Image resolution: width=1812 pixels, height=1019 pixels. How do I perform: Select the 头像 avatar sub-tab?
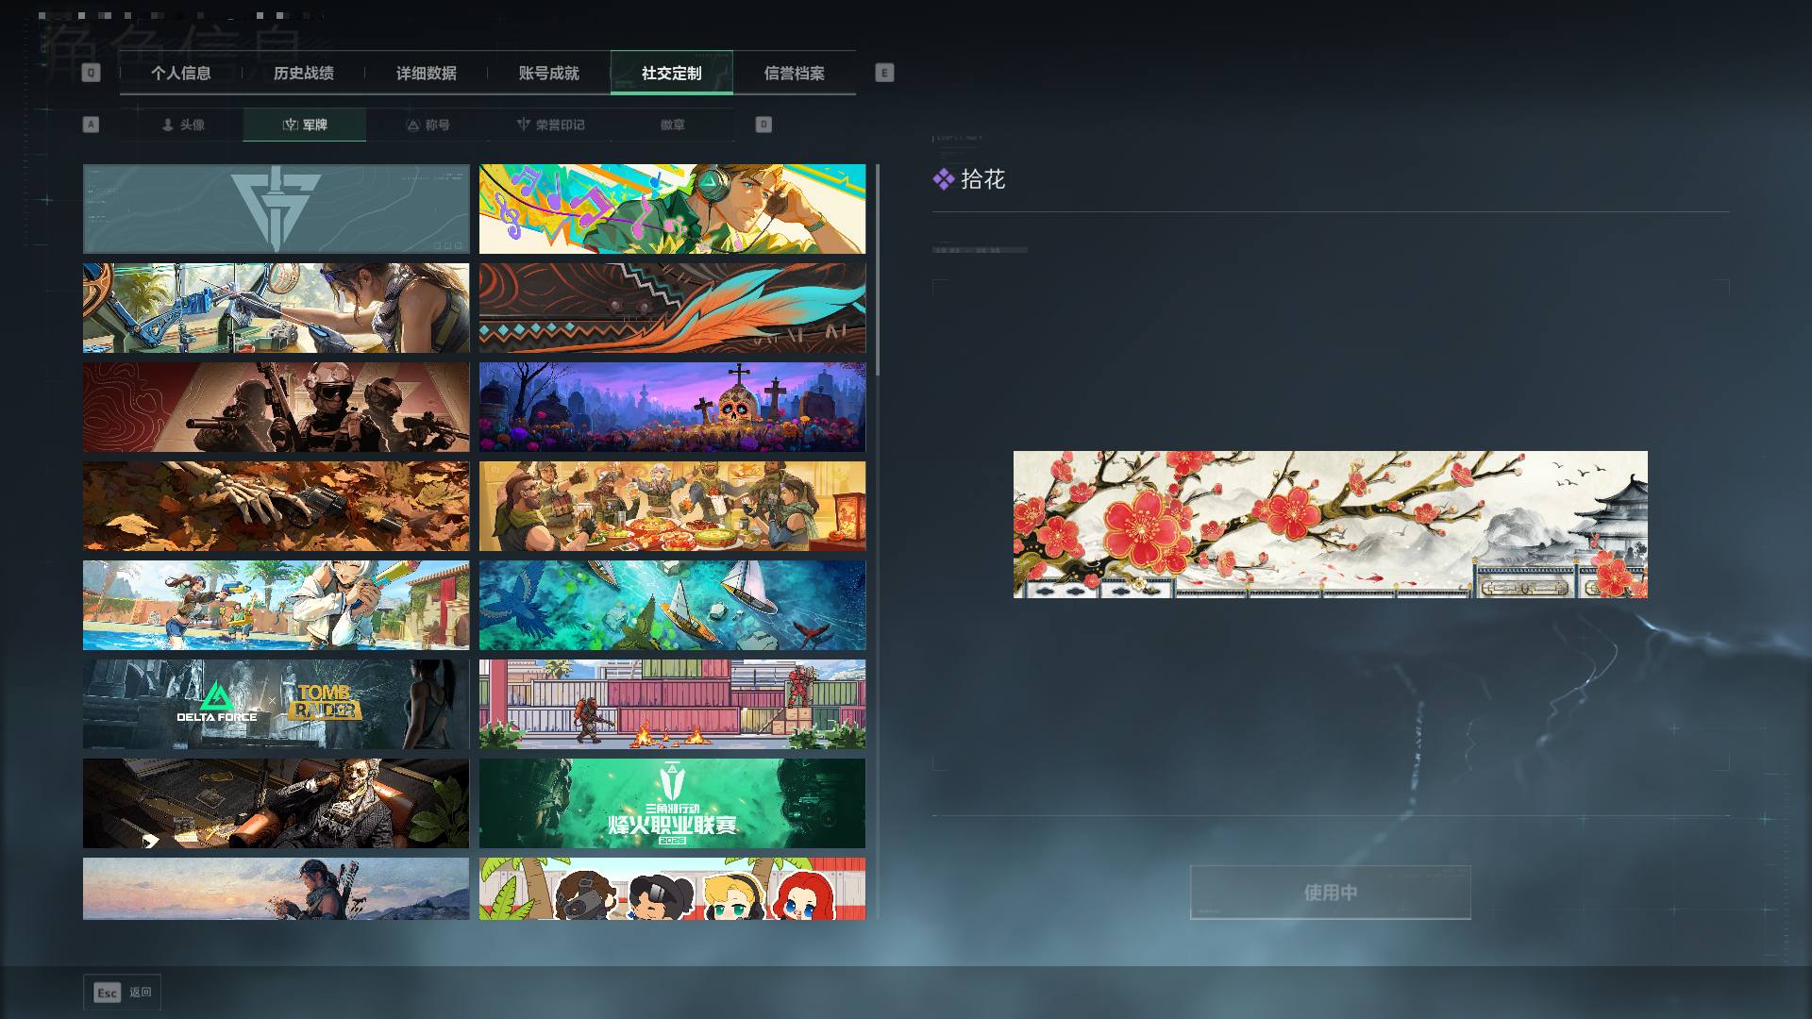coord(182,125)
